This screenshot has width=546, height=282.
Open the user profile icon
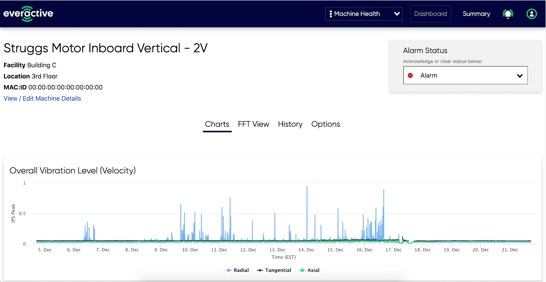(532, 14)
